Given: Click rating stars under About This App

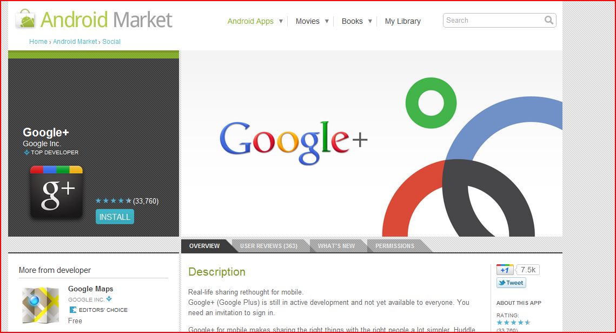Looking at the screenshot, I should [513, 322].
